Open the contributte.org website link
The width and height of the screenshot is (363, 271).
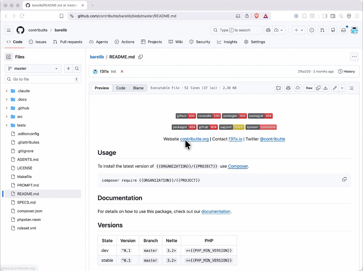pyautogui.click(x=194, y=139)
